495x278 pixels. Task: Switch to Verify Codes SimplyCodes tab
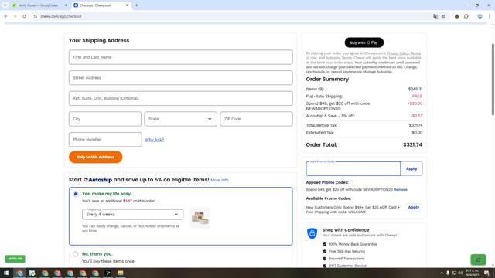click(38, 5)
